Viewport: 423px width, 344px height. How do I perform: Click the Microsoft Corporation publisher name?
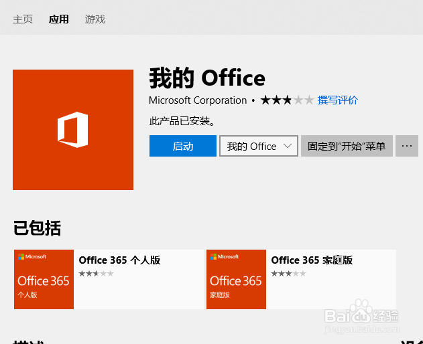tap(198, 100)
